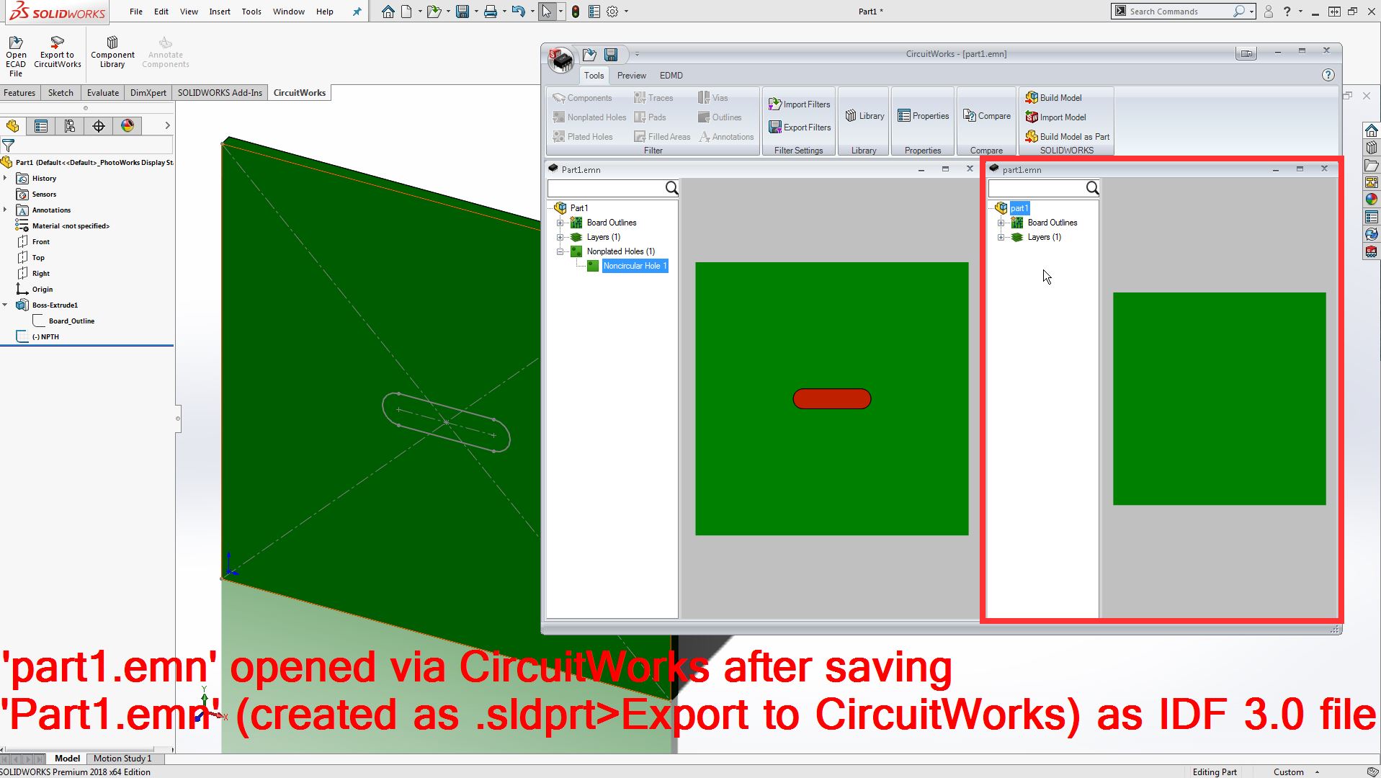Click Rebuild traffic light icon
1381x778 pixels.
[x=575, y=12]
